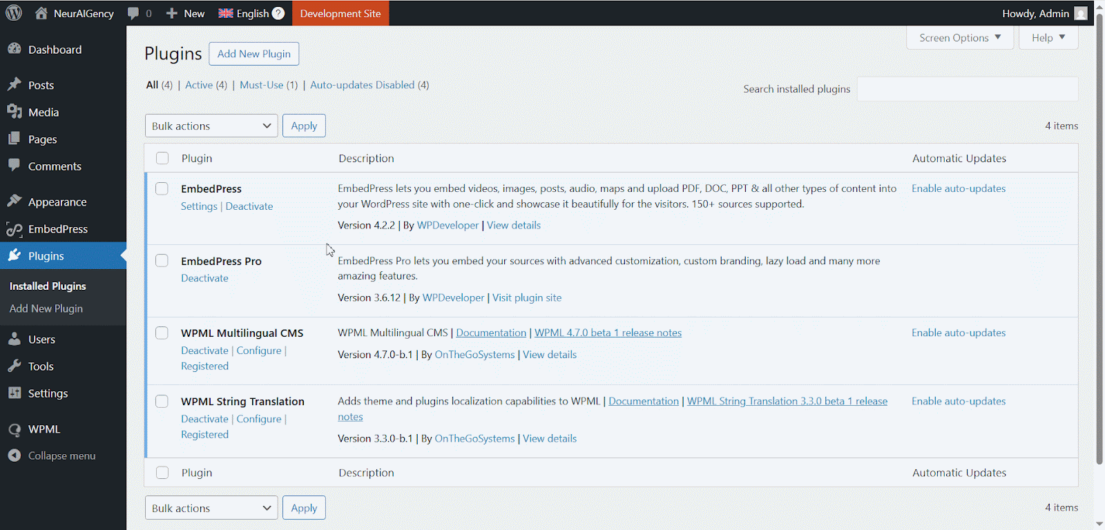The image size is (1105, 530).
Task: Open Installed Plugins submenu item
Action: (x=48, y=286)
